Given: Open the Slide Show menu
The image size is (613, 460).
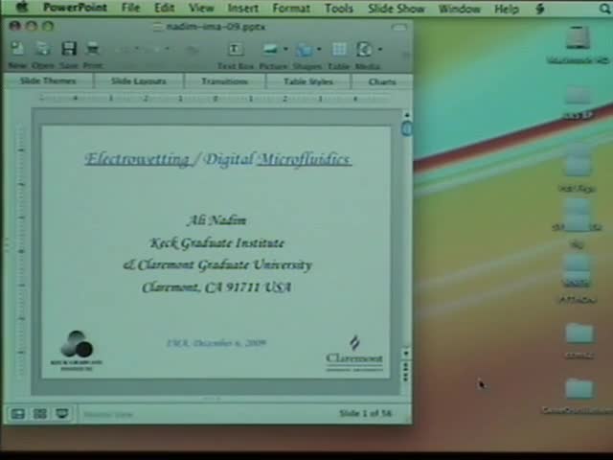Looking at the screenshot, I should pyautogui.click(x=396, y=9).
